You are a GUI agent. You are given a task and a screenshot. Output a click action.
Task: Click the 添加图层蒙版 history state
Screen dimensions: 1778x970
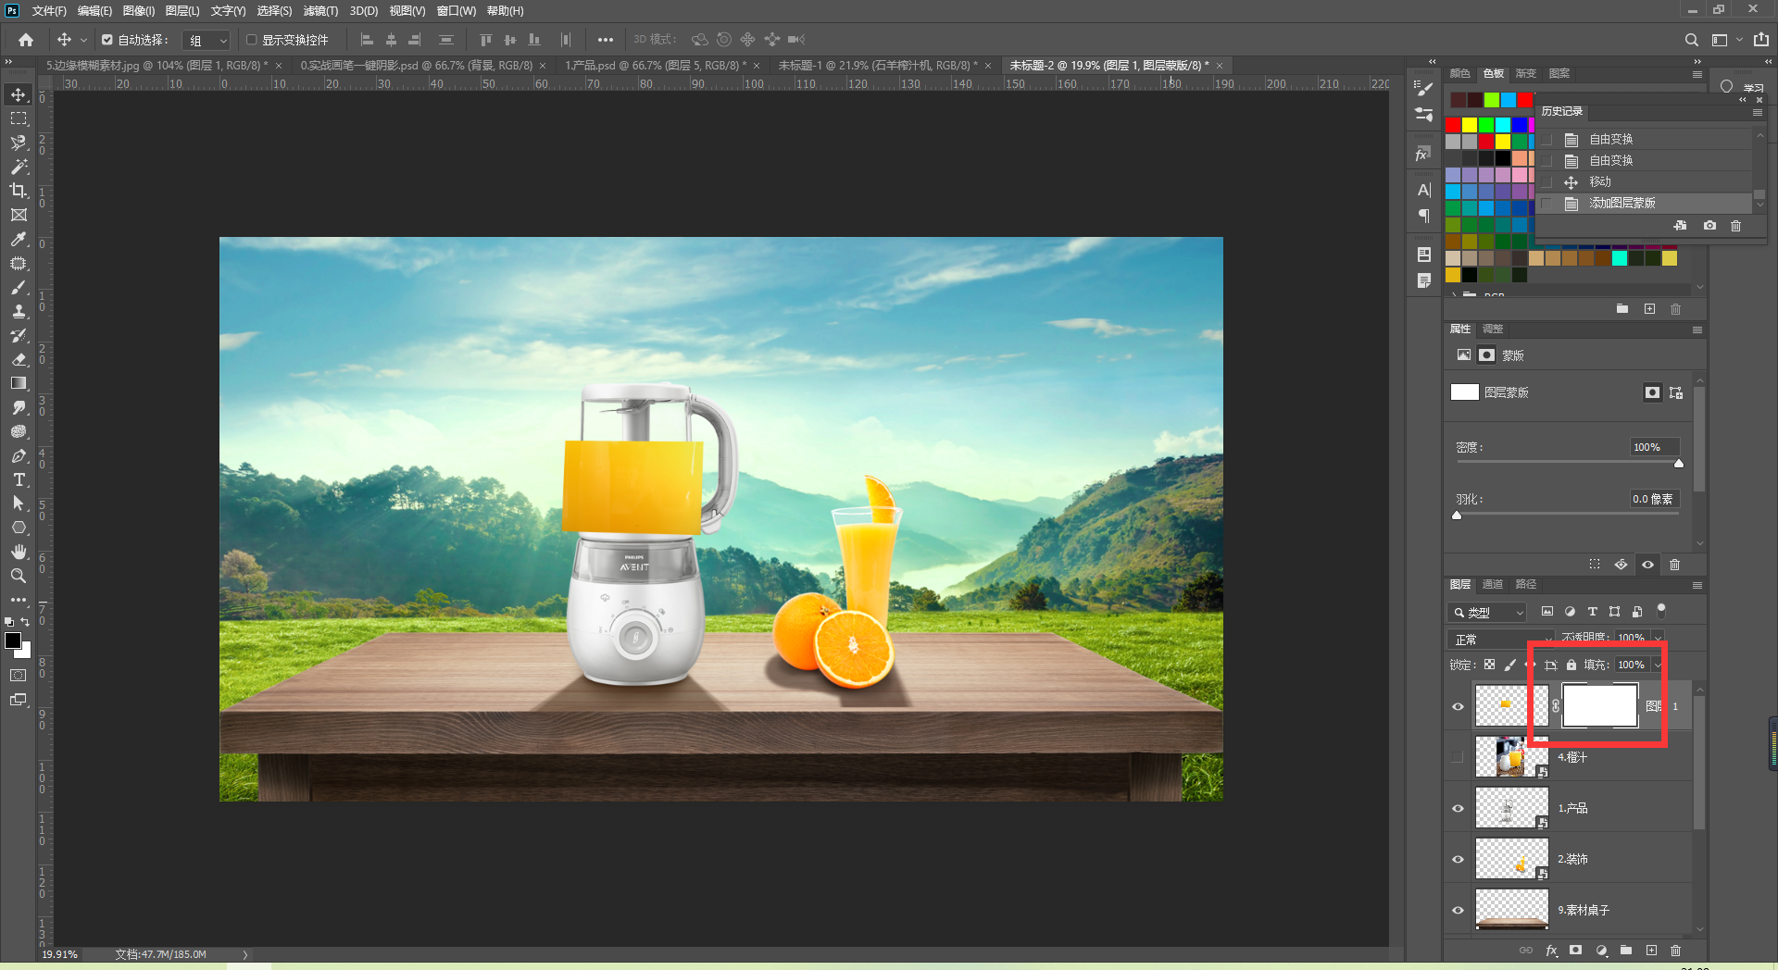(x=1644, y=204)
